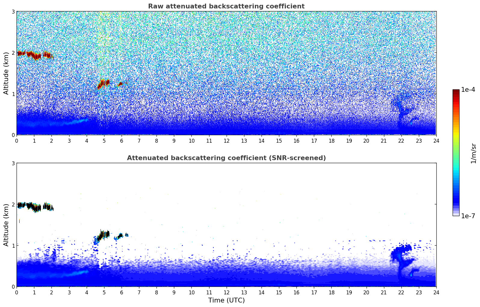Click the x-axis tick '12' under bottom plot

coord(227,292)
